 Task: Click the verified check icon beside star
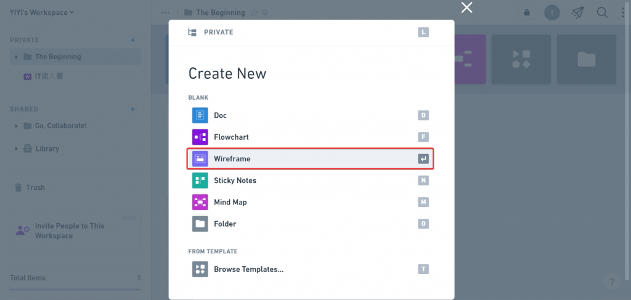pyautogui.click(x=265, y=12)
